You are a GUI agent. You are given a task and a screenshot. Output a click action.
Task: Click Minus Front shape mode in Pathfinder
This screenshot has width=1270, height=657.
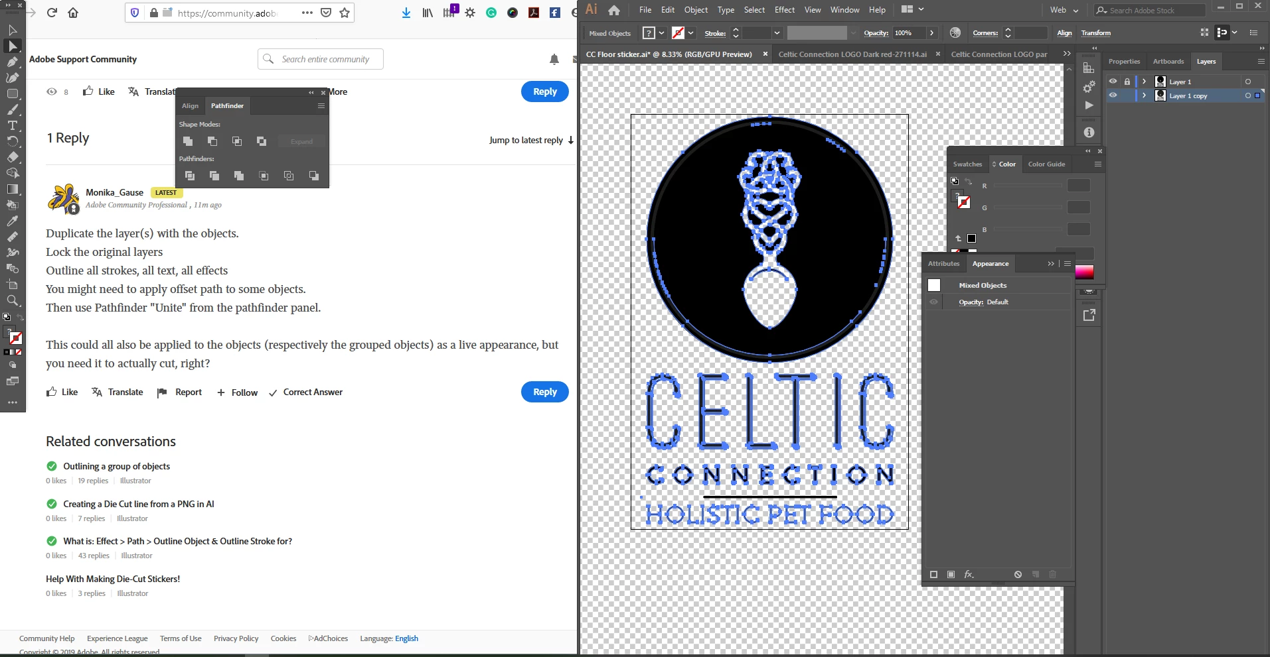[212, 141]
